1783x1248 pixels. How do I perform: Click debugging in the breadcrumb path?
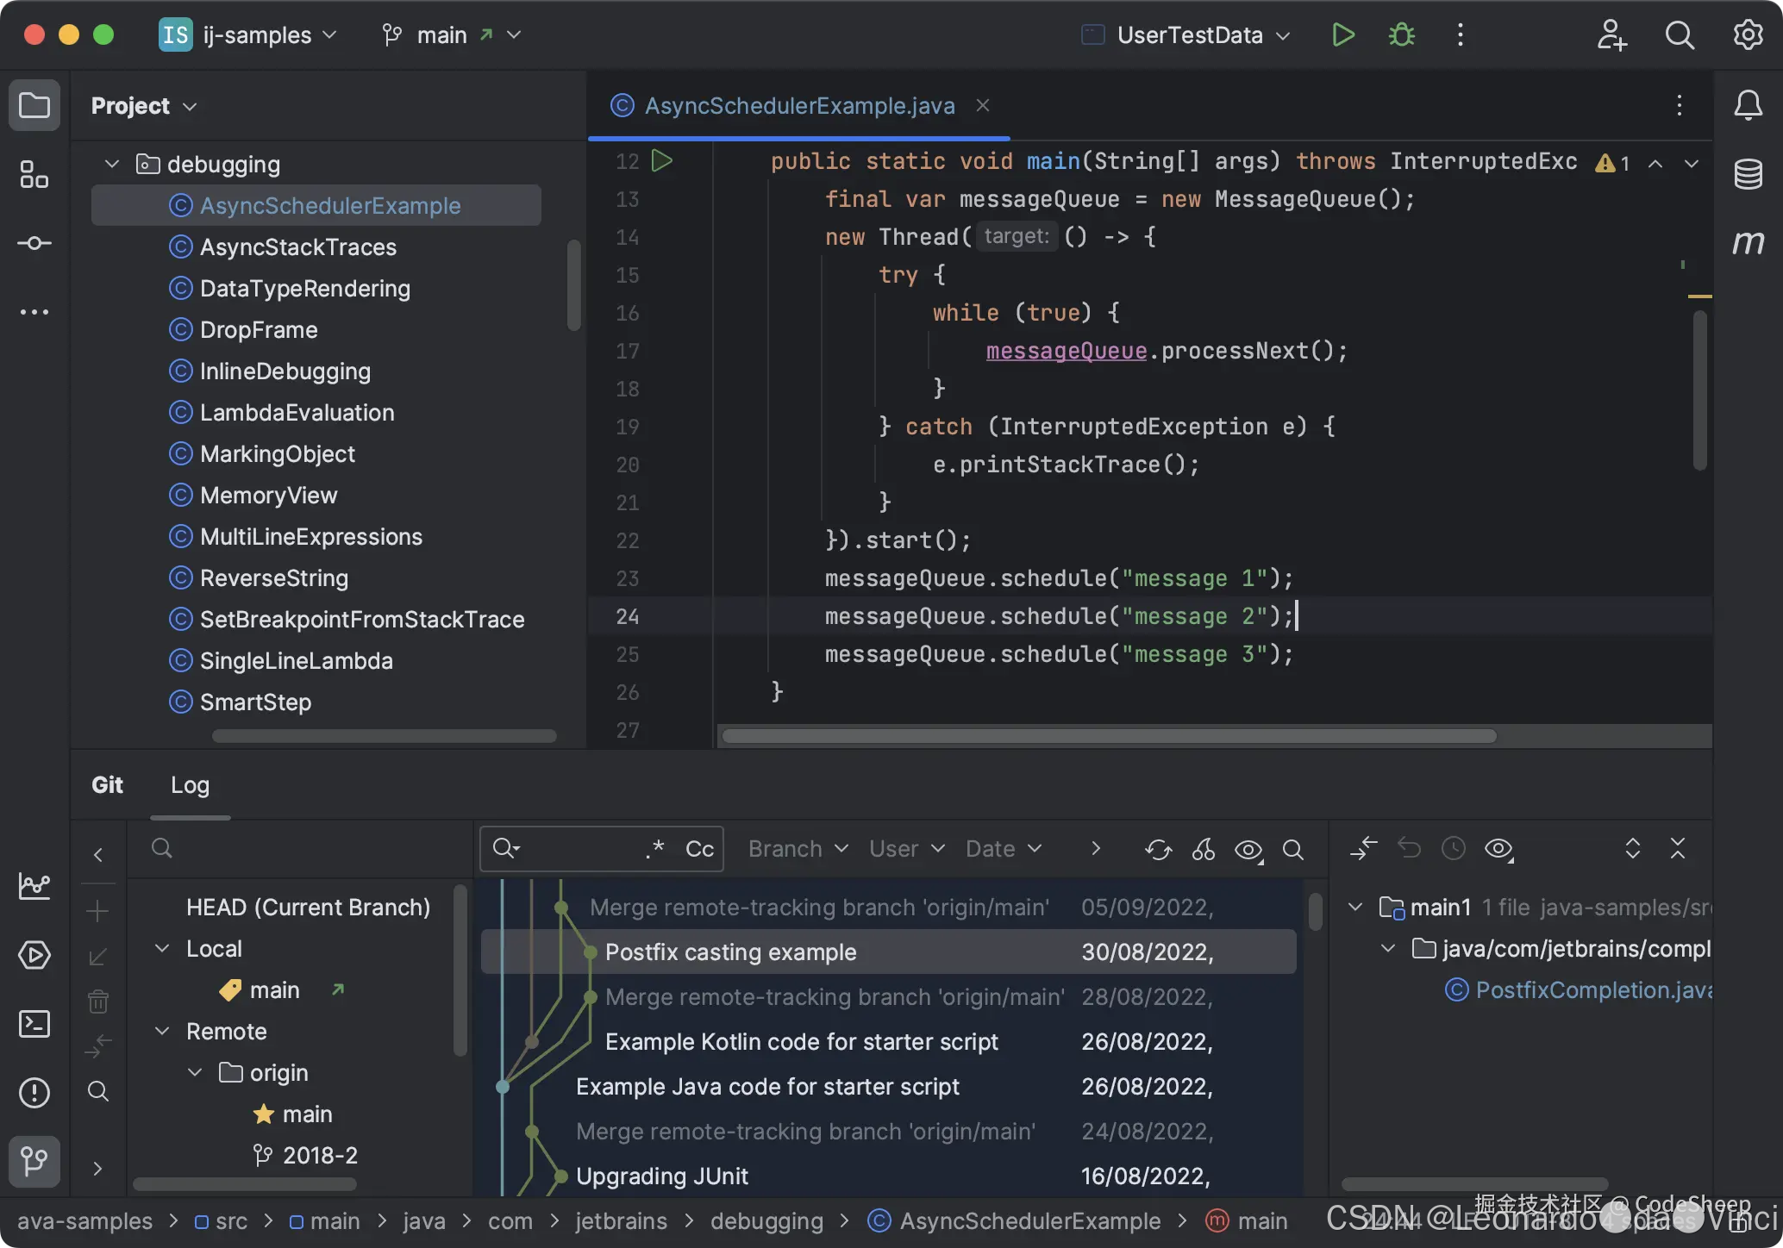[766, 1221]
